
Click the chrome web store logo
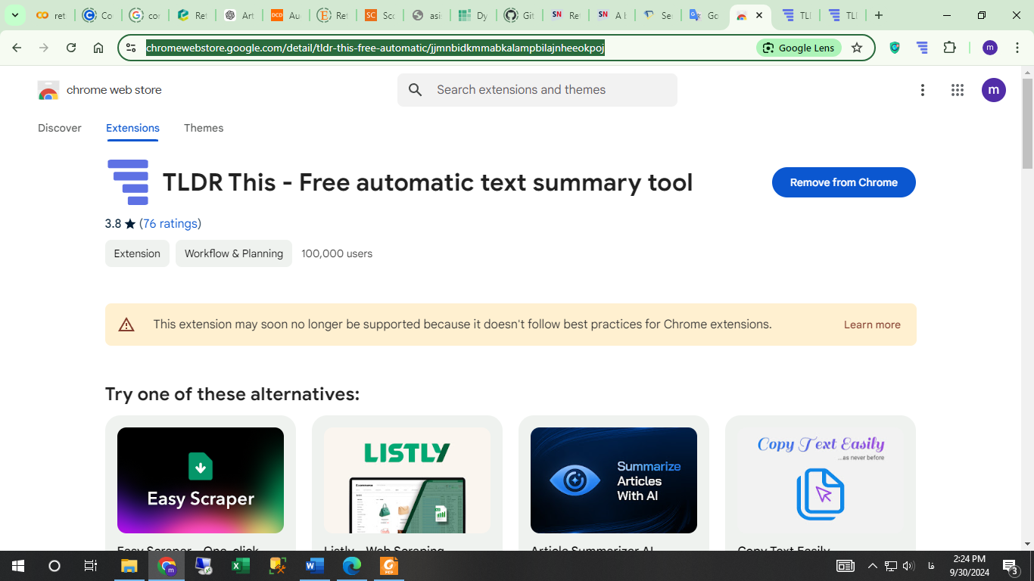(x=99, y=90)
